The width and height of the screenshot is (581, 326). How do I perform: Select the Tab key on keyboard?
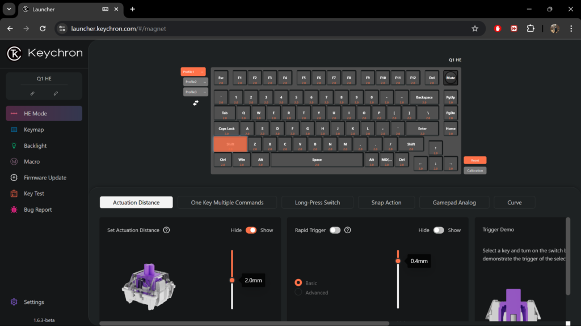(225, 113)
